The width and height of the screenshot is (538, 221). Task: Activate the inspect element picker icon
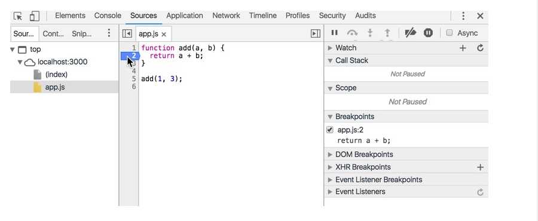17,16
